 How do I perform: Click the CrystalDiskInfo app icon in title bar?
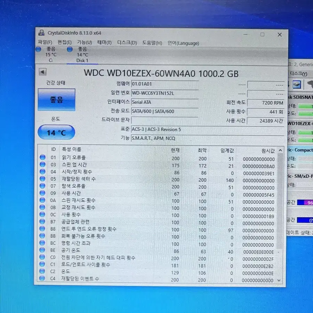point(41,33)
